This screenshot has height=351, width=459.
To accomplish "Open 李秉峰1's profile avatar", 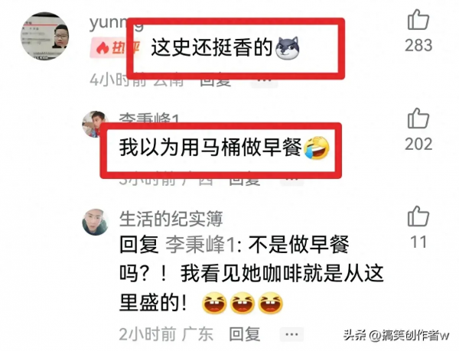I will (x=93, y=125).
